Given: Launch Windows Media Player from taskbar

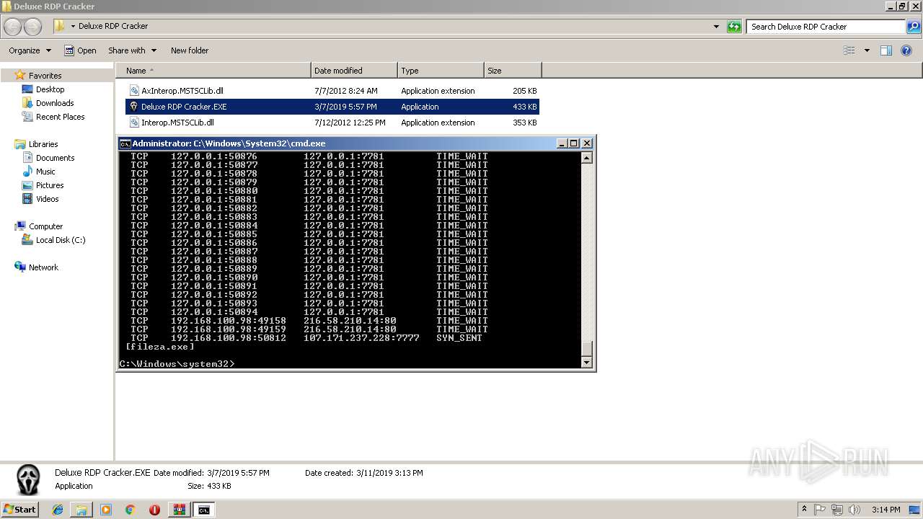Looking at the screenshot, I should tap(106, 510).
